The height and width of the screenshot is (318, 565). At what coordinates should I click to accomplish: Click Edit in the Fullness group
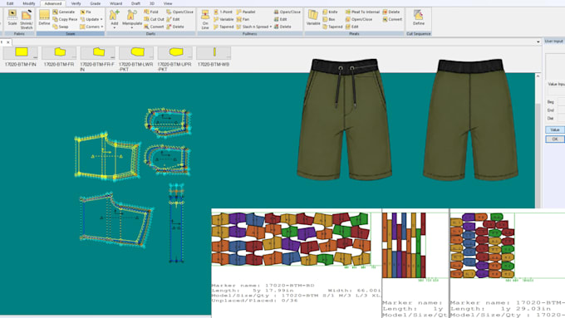point(280,19)
